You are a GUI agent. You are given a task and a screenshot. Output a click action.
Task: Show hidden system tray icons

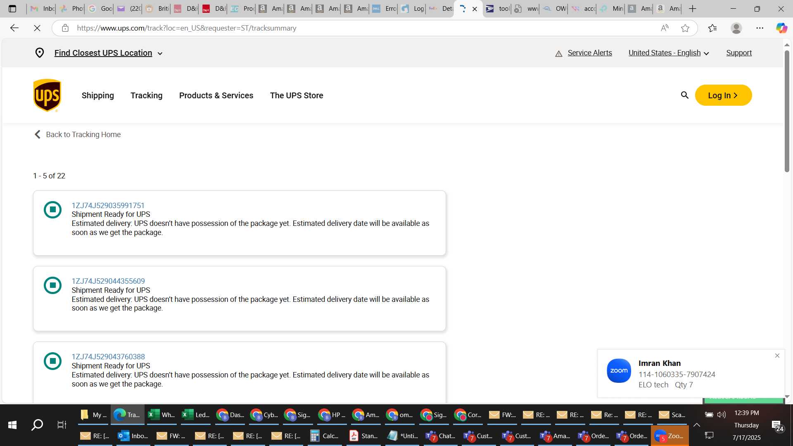click(697, 425)
